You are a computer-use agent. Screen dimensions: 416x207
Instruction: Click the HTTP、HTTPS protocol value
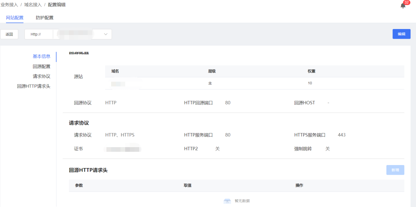pyautogui.click(x=120, y=135)
